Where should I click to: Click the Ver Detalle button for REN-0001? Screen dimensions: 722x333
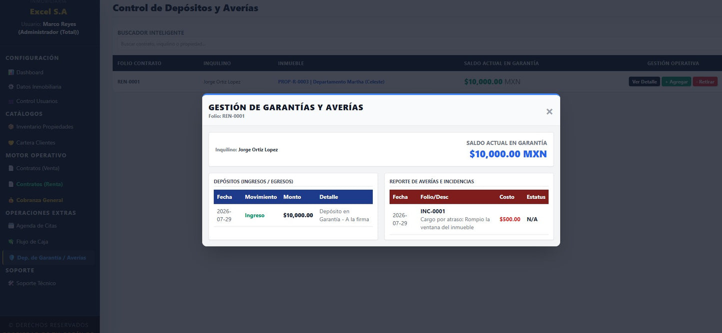click(644, 82)
